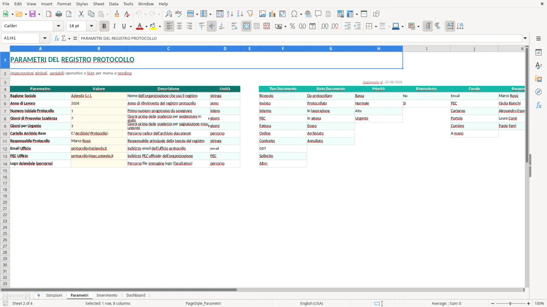
Task: Open the sidebar Navigator compass icon
Action: point(538,92)
